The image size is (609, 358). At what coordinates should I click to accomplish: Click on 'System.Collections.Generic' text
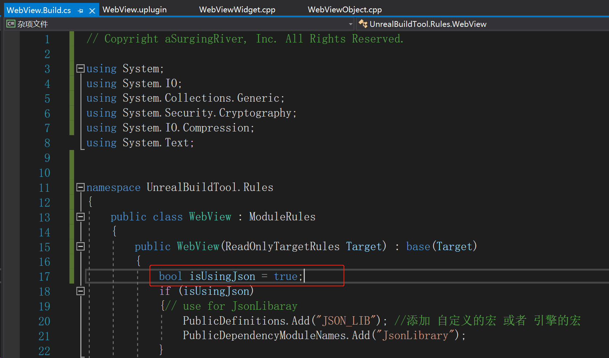(x=201, y=98)
